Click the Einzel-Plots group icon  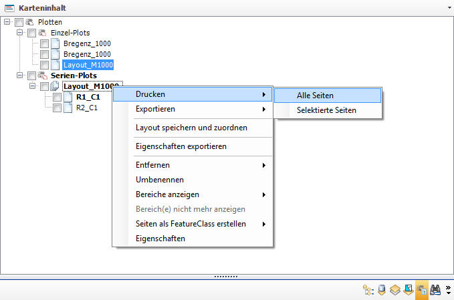(x=42, y=33)
